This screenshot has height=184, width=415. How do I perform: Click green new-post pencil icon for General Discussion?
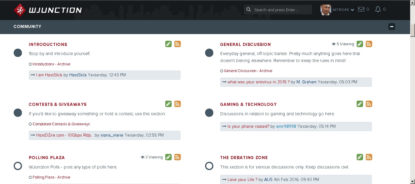pyautogui.click(x=360, y=44)
